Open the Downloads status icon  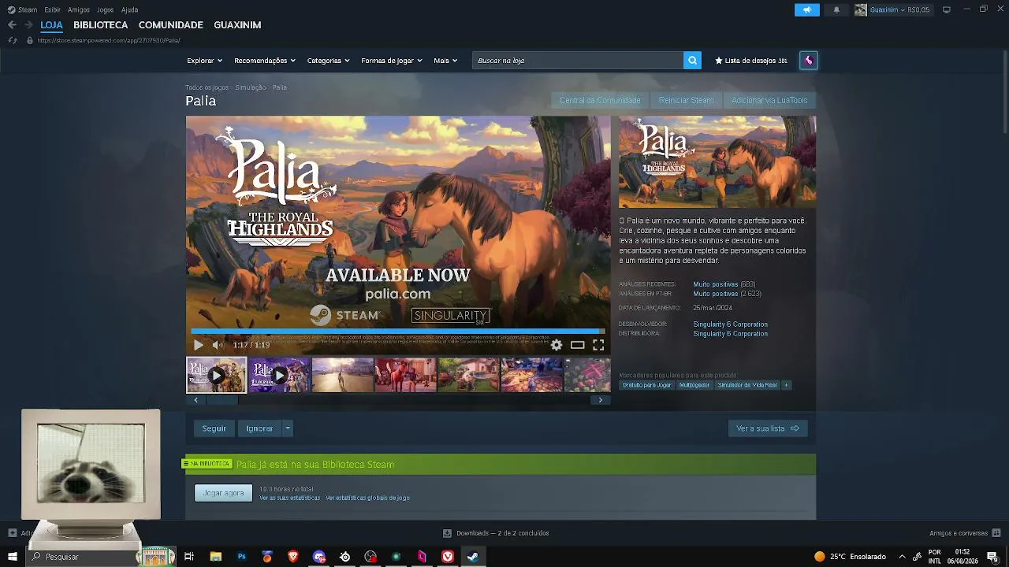point(447,533)
